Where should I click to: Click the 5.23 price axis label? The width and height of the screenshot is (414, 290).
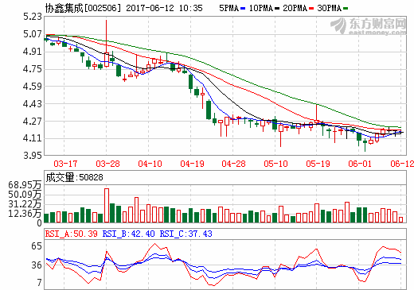pyautogui.click(x=33, y=17)
